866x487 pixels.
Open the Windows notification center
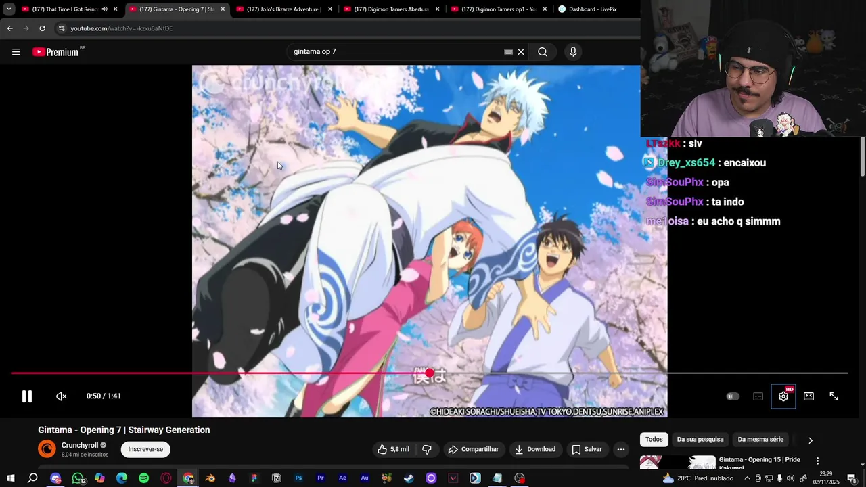pyautogui.click(x=852, y=478)
